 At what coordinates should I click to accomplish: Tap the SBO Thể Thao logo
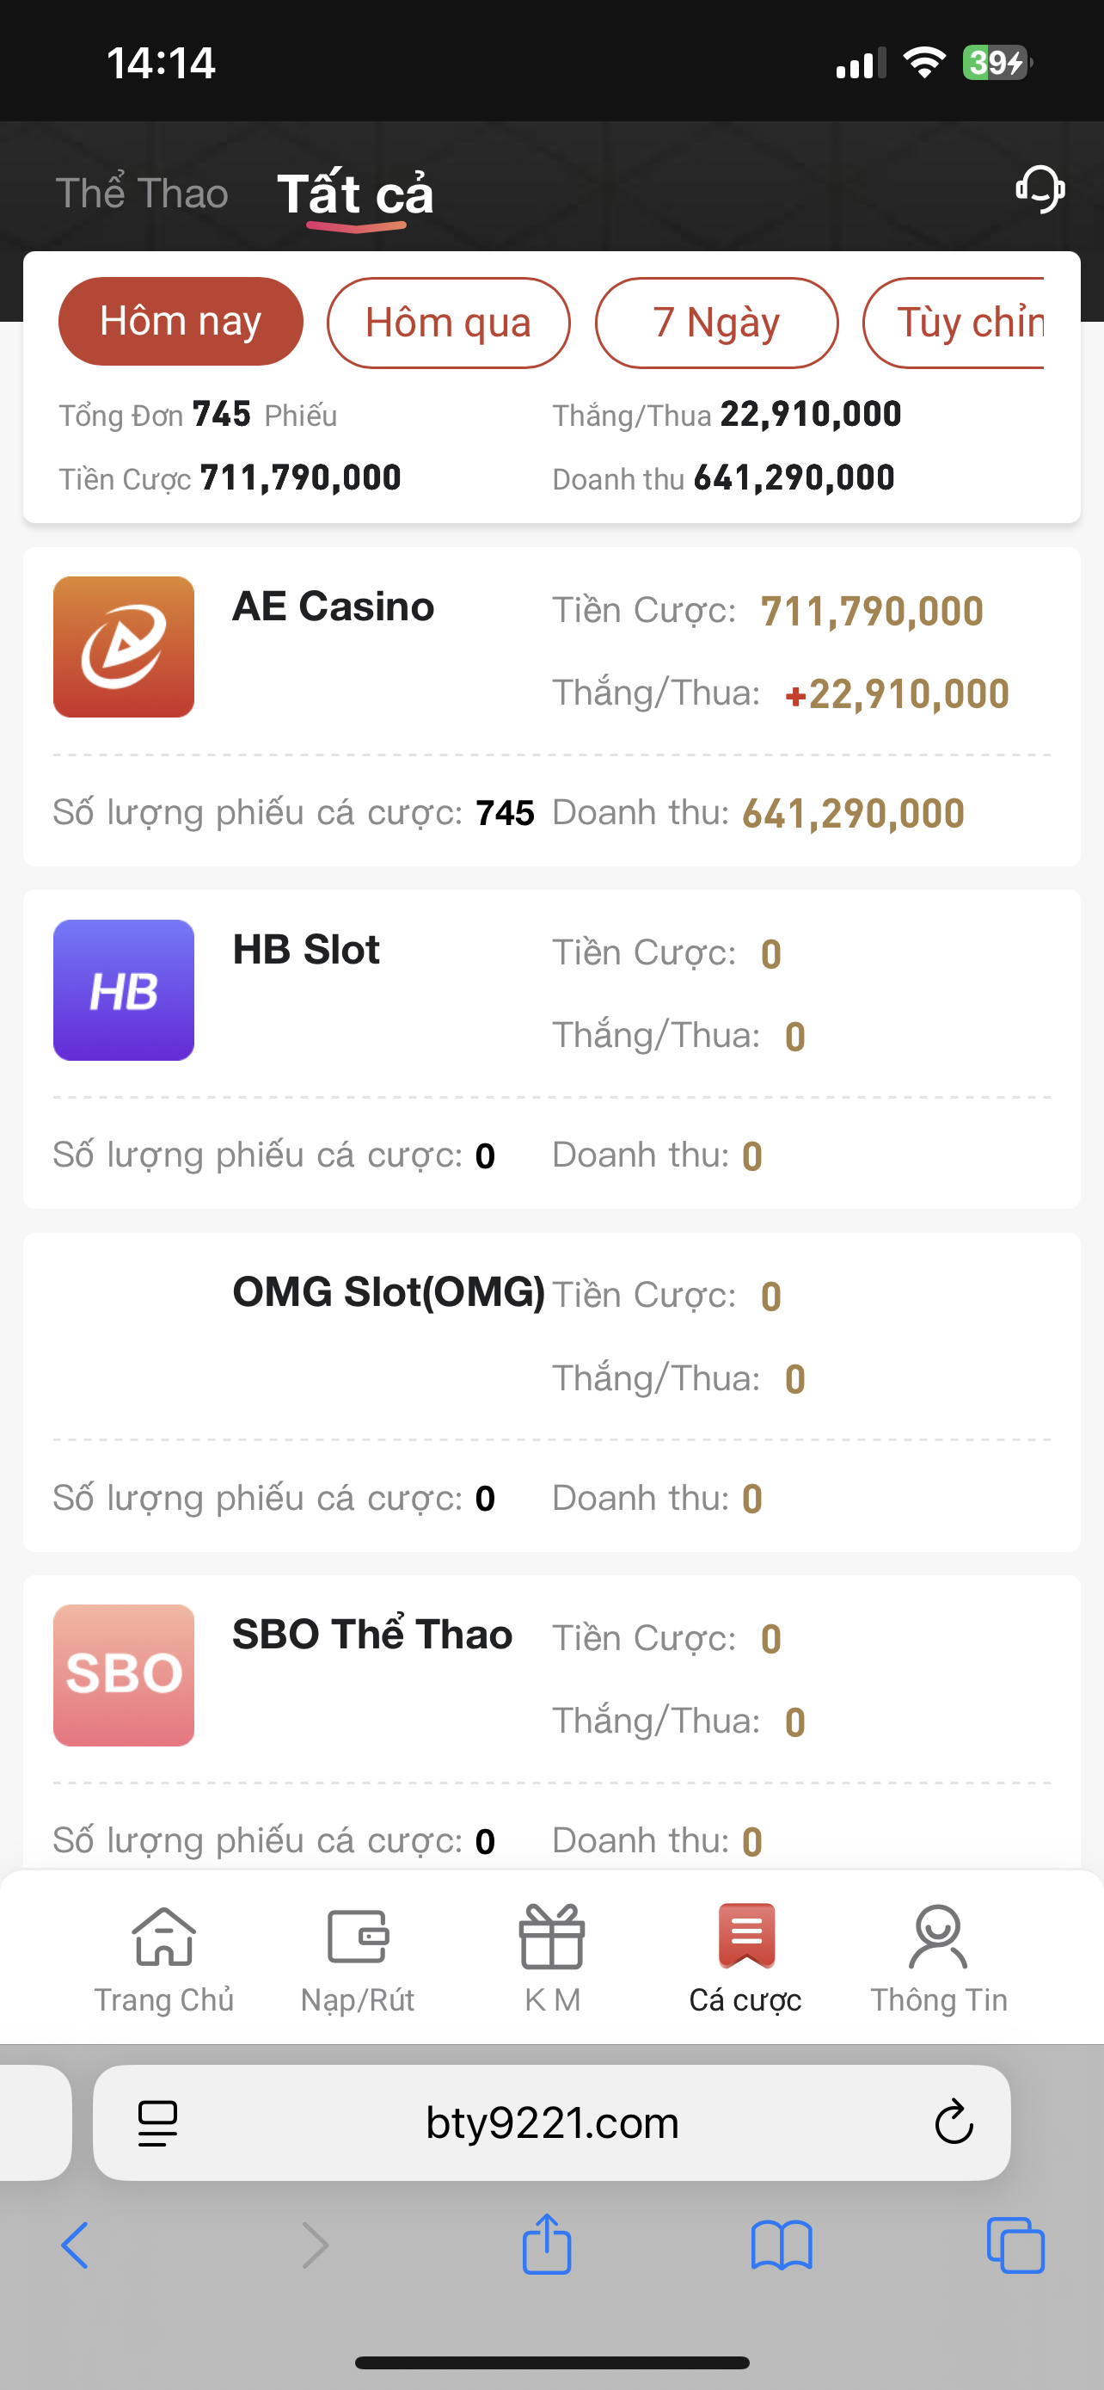[123, 1675]
